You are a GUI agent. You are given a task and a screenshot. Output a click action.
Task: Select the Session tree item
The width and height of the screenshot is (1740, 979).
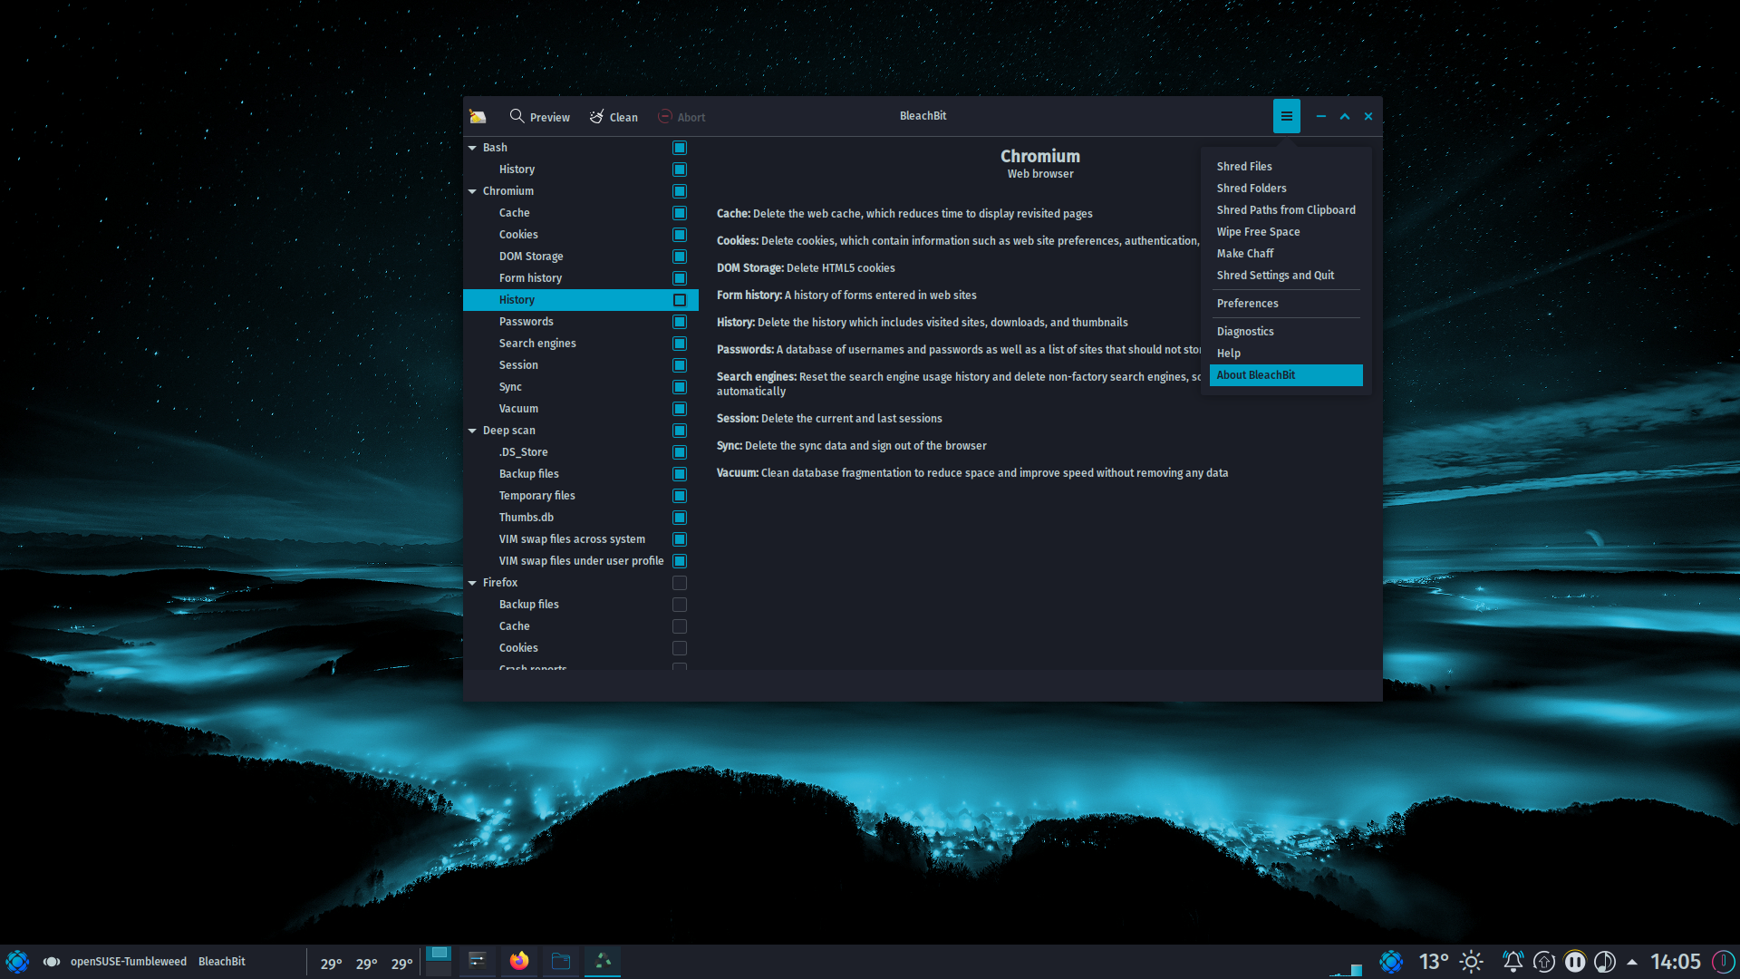pos(580,365)
